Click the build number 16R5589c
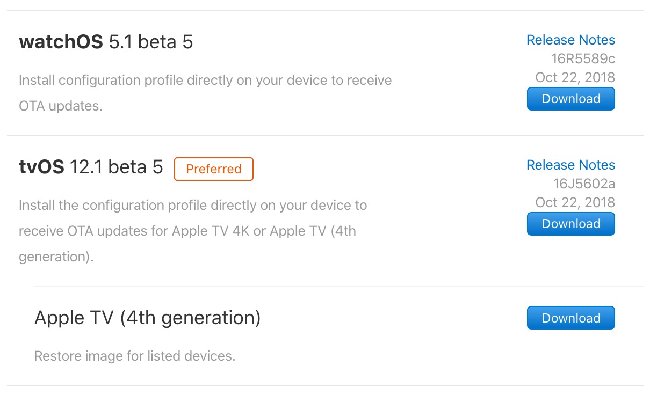 pos(583,59)
